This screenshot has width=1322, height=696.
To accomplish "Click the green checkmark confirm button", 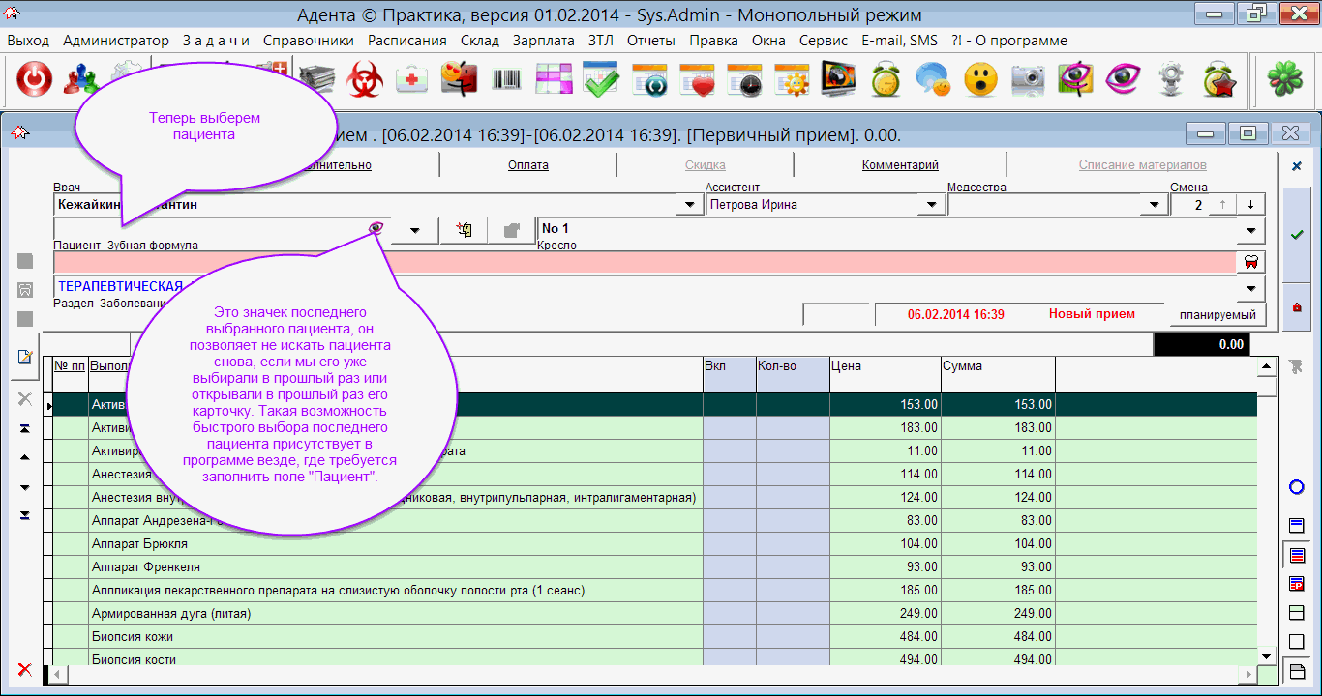I will click(1297, 235).
